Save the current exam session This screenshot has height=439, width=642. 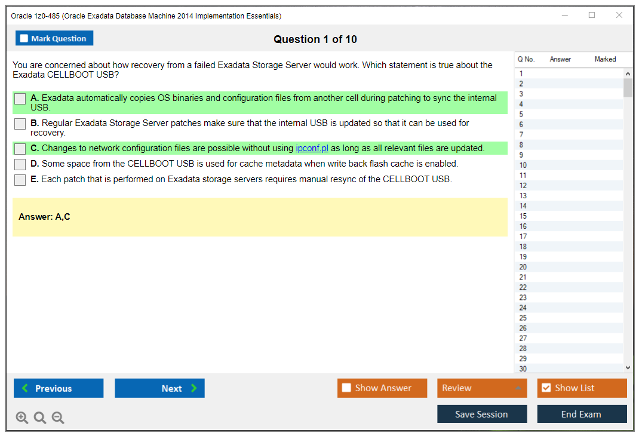481,414
